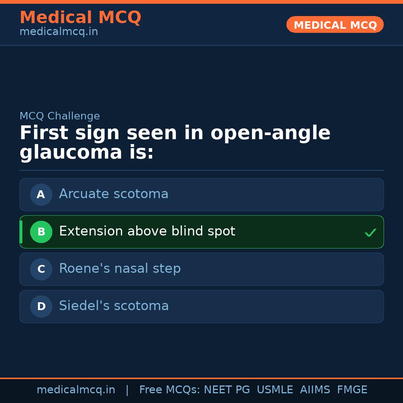Switch to the USMLE category
Image resolution: width=403 pixels, height=403 pixels.
click(275, 390)
